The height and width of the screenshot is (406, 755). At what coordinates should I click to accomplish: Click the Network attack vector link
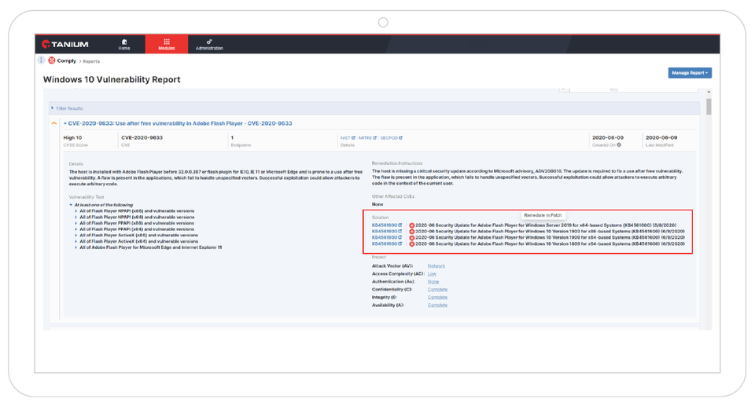(x=436, y=265)
